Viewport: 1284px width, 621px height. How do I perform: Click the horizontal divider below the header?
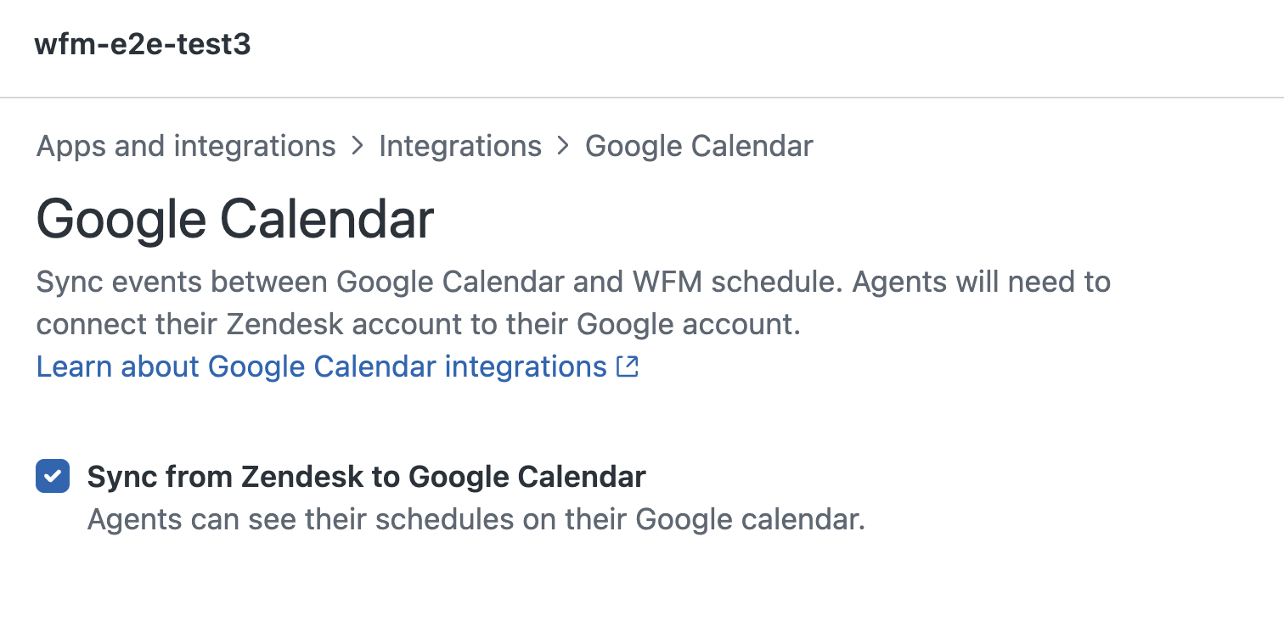pyautogui.click(x=642, y=98)
